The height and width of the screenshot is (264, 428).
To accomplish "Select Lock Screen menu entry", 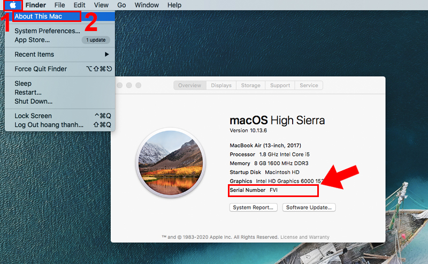I will (60, 116).
